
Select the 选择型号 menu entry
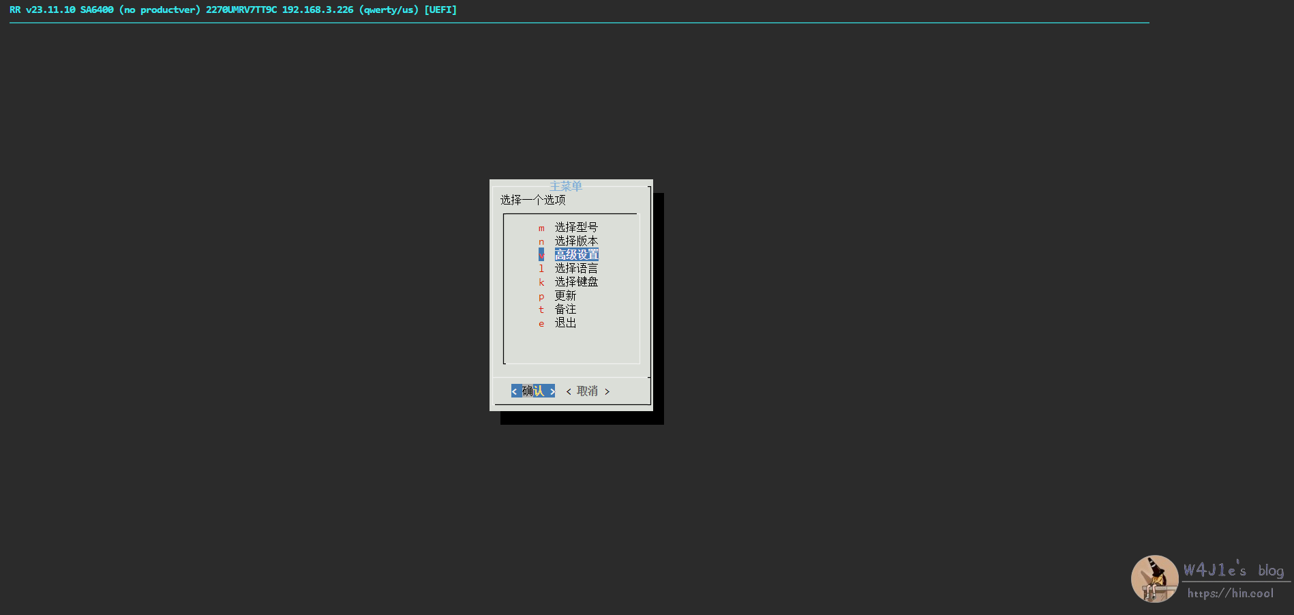click(575, 227)
